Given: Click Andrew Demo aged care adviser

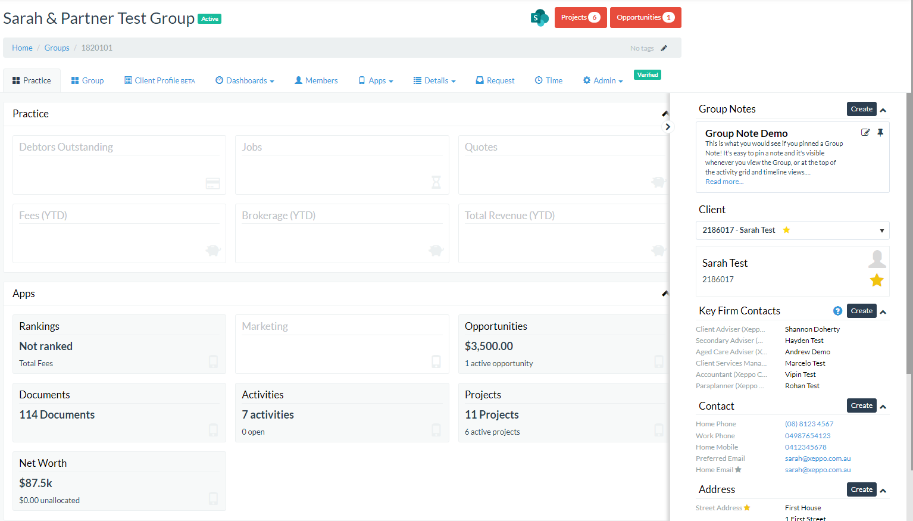Looking at the screenshot, I should coord(808,352).
